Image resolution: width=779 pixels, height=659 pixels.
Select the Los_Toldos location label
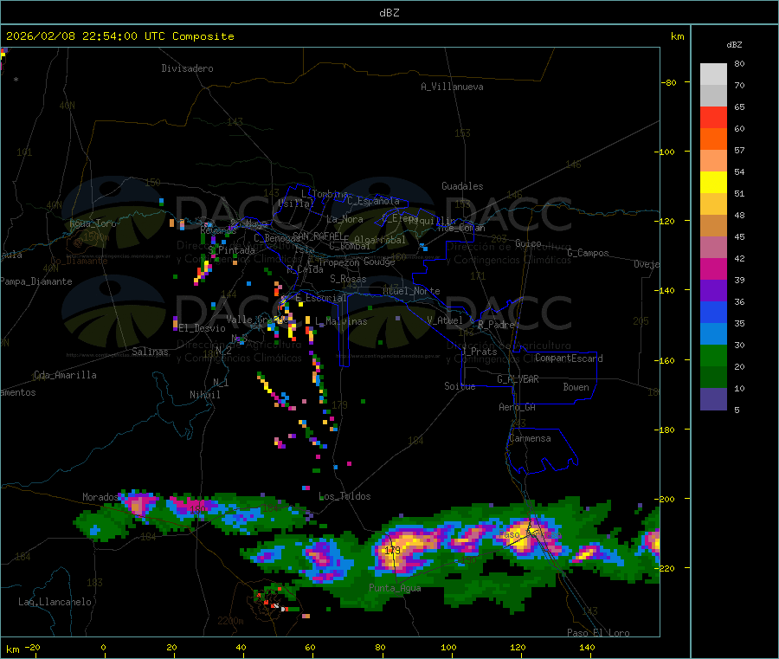coord(344,496)
